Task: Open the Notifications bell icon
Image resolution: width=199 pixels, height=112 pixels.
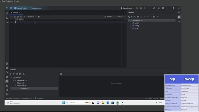Action: tap(179, 12)
